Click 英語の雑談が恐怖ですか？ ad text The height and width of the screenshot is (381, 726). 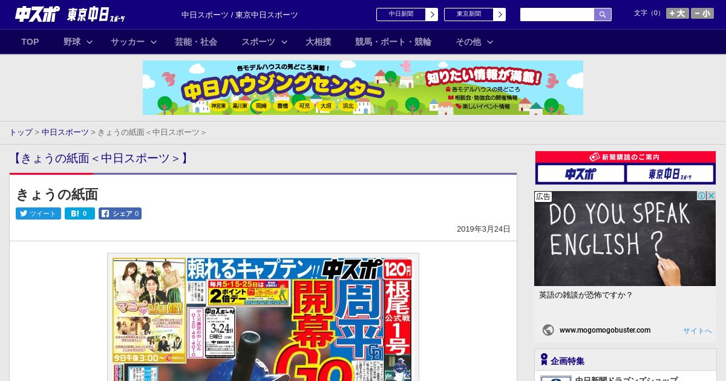point(586,295)
